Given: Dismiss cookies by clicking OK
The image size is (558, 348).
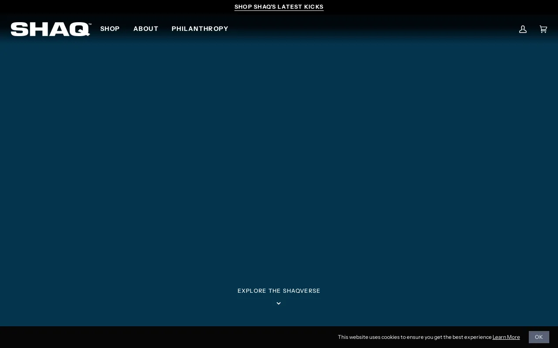Looking at the screenshot, I should [x=539, y=337].
